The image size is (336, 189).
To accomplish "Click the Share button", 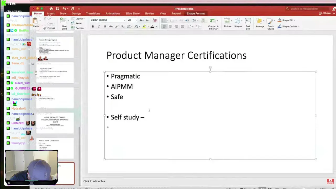I will (x=325, y=13).
